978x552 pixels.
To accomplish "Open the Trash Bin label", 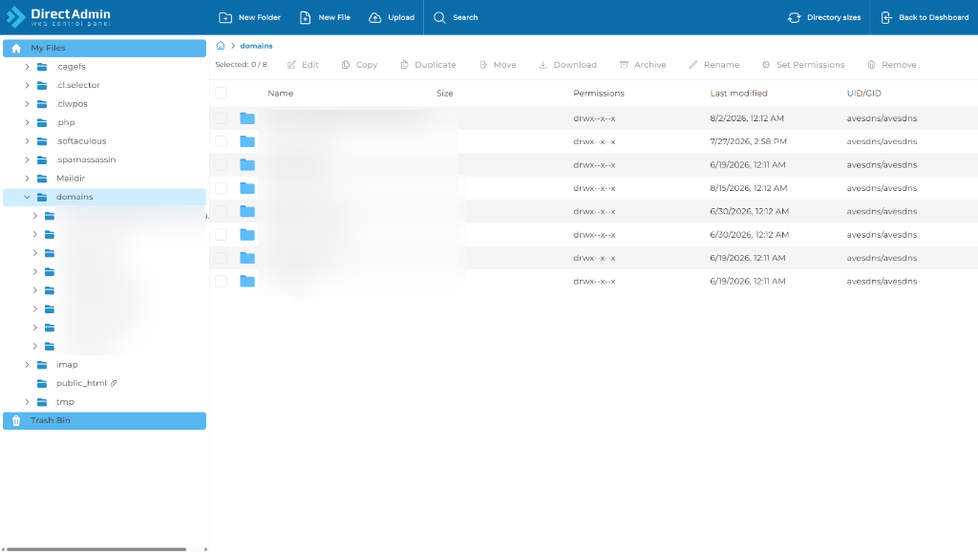I will tap(51, 420).
